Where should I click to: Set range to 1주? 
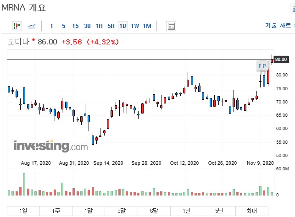[x=56, y=211]
